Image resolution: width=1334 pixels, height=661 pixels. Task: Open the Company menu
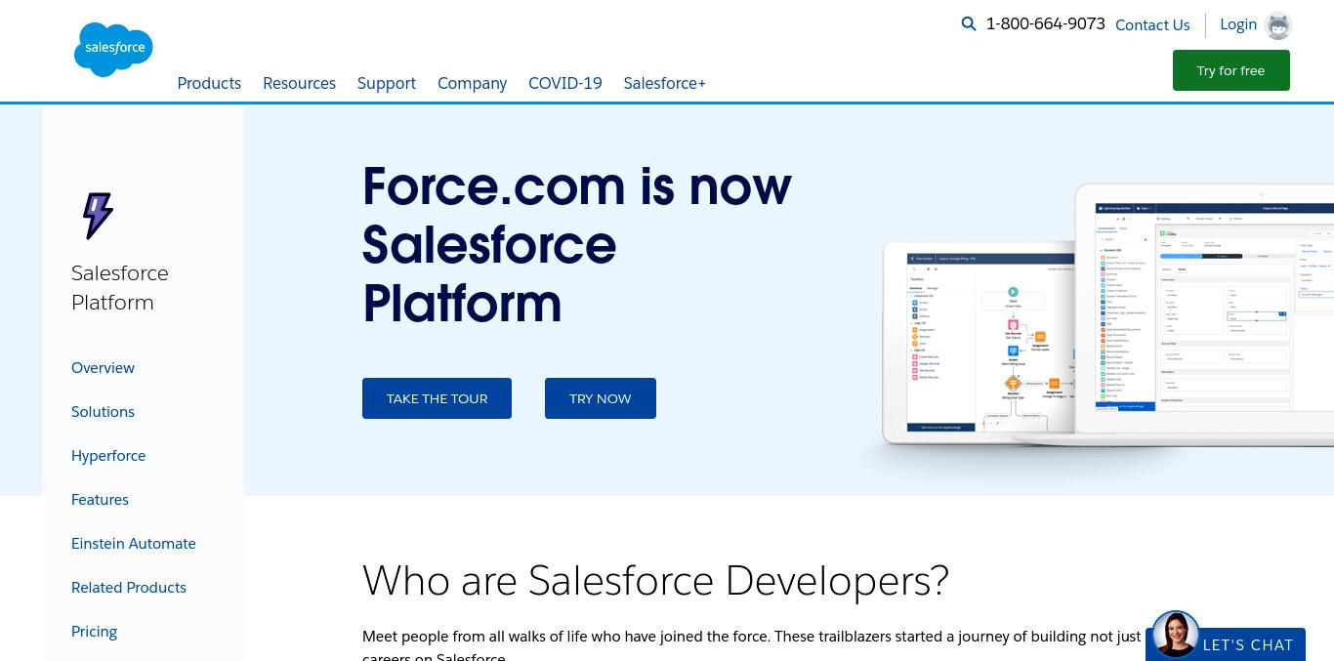[x=472, y=83]
